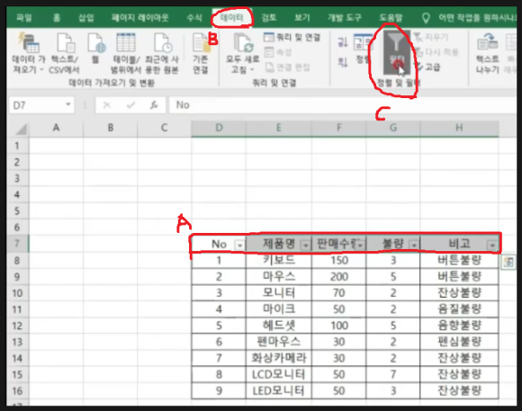The width and height of the screenshot is (522, 411).
Task: Expand the 데이터 가져오기 dropdown arrow
Action: tap(42, 70)
